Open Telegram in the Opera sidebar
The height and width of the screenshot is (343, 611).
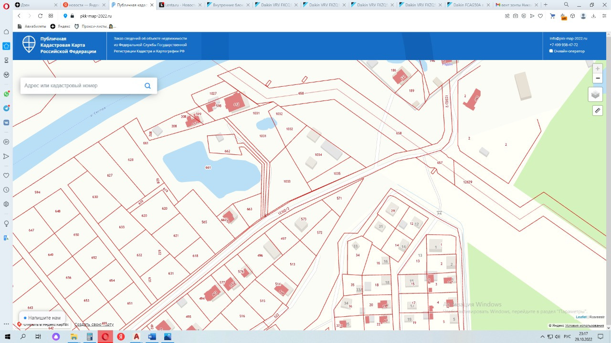6,108
